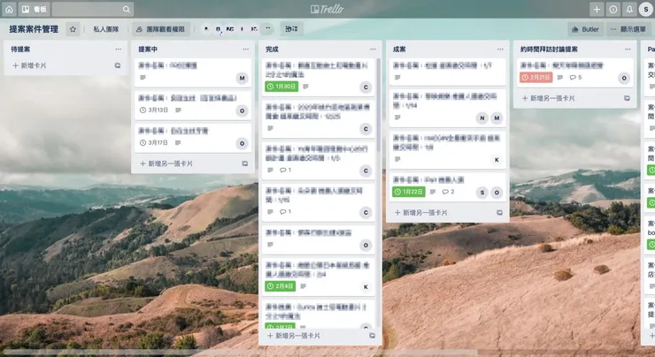Viewport: 655px width, 357px height.
Task: Open the 看板 boards menu
Action: click(x=35, y=9)
